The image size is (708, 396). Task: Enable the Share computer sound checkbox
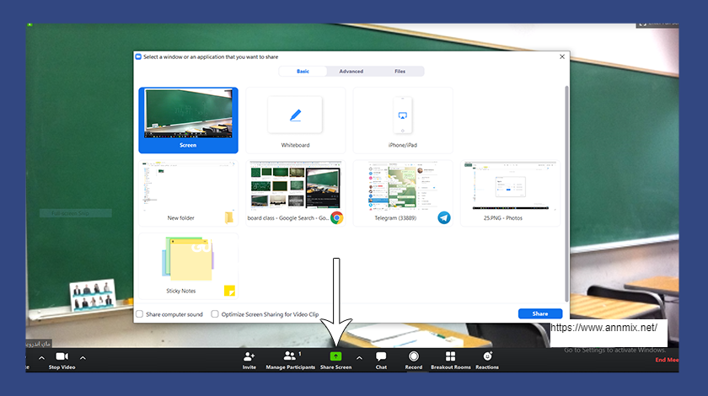click(140, 314)
